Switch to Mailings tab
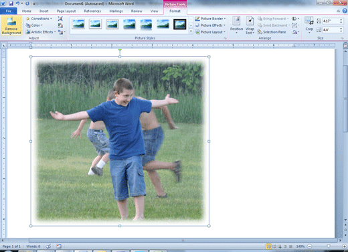 click(116, 11)
